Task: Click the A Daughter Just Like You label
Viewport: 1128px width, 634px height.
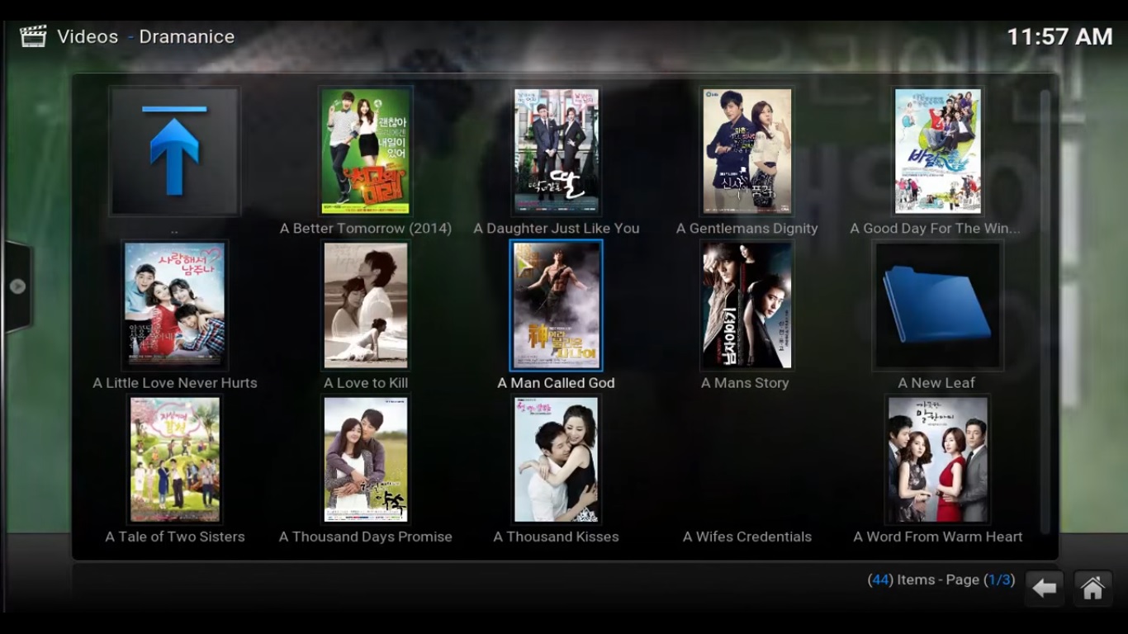Action: pyautogui.click(x=557, y=229)
